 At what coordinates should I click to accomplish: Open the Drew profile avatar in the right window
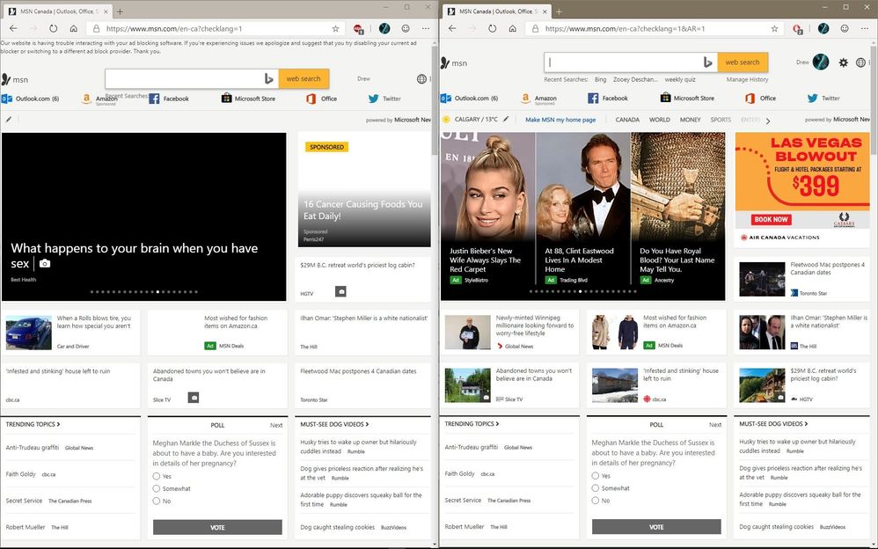[820, 62]
